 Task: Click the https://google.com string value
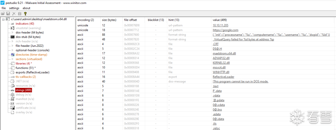(225, 30)
